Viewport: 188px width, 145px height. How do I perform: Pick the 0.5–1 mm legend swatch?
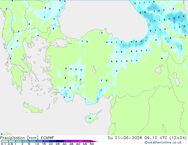[12, 141]
